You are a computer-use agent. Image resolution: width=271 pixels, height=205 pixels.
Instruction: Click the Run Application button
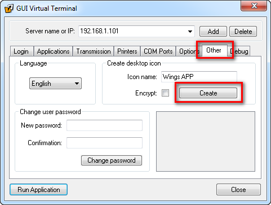tap(38, 190)
